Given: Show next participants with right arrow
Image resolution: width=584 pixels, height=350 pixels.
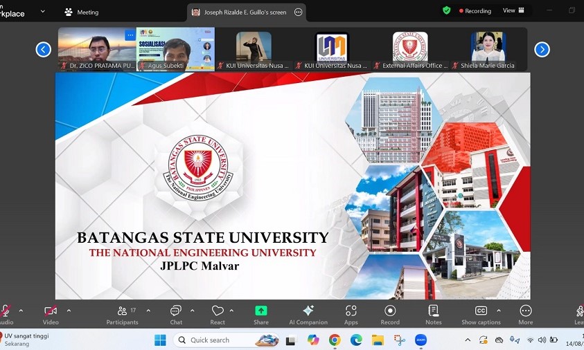Looking at the screenshot, I should click(542, 49).
